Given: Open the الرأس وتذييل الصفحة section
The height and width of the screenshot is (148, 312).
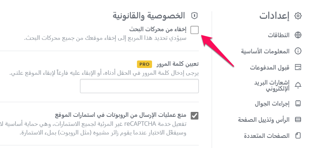Looking at the screenshot, I should pyautogui.click(x=264, y=120).
